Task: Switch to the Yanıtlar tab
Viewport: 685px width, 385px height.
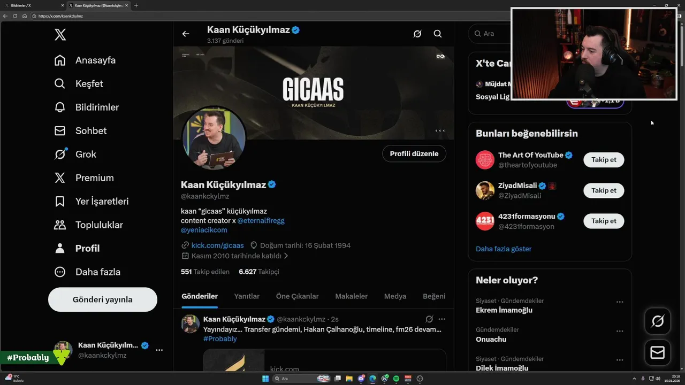Action: point(247,296)
